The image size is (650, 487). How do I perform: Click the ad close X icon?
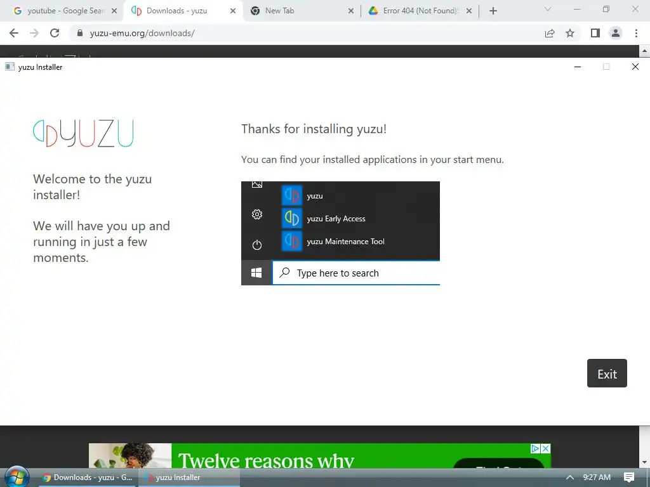point(546,448)
